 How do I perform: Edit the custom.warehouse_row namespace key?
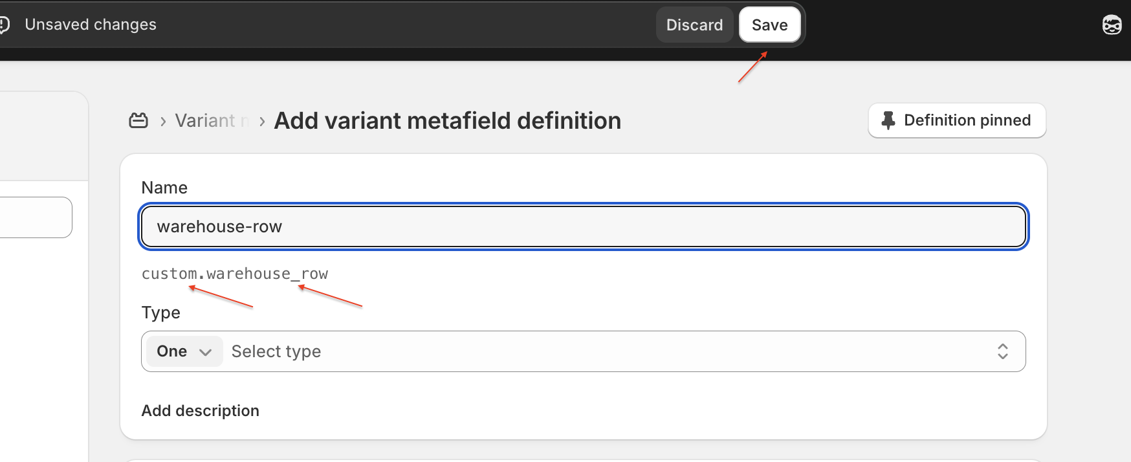(x=235, y=274)
